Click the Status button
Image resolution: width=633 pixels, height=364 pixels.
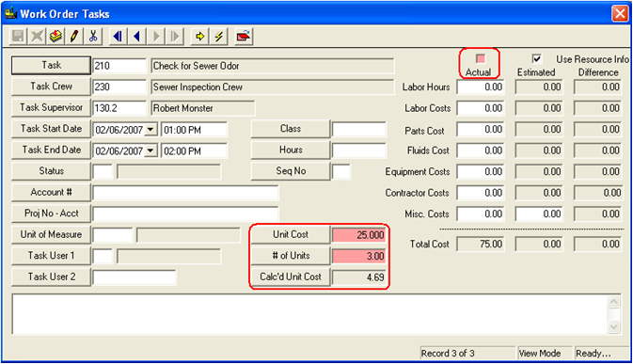click(51, 171)
